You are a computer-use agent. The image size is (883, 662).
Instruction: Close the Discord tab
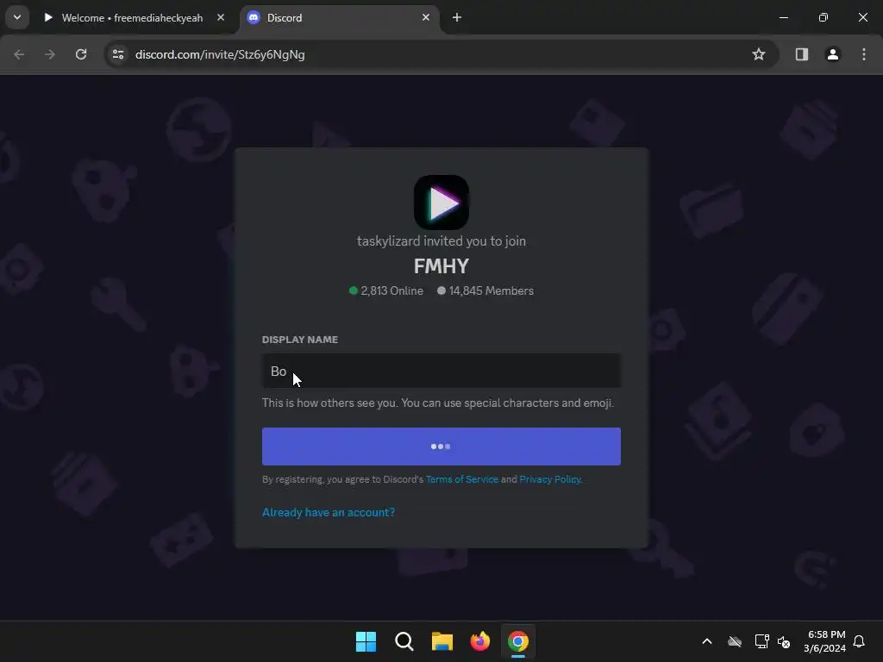pyautogui.click(x=426, y=17)
